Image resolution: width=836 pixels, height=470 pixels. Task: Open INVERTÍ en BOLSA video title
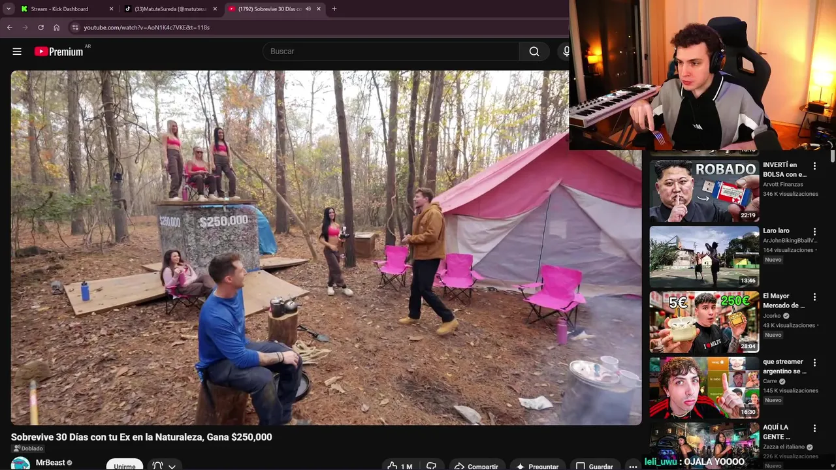click(784, 170)
